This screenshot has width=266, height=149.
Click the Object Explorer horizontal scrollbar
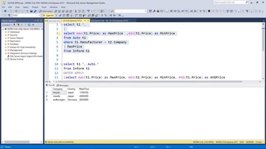(x=17, y=142)
